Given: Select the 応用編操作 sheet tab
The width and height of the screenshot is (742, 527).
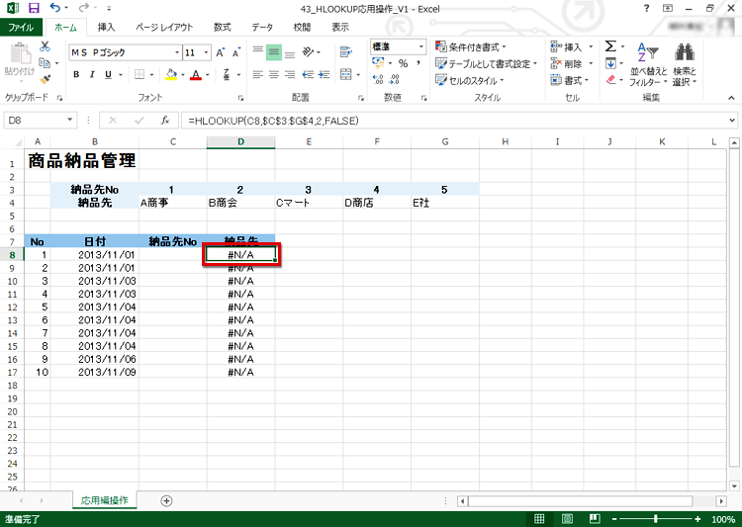Looking at the screenshot, I should pos(105,500).
